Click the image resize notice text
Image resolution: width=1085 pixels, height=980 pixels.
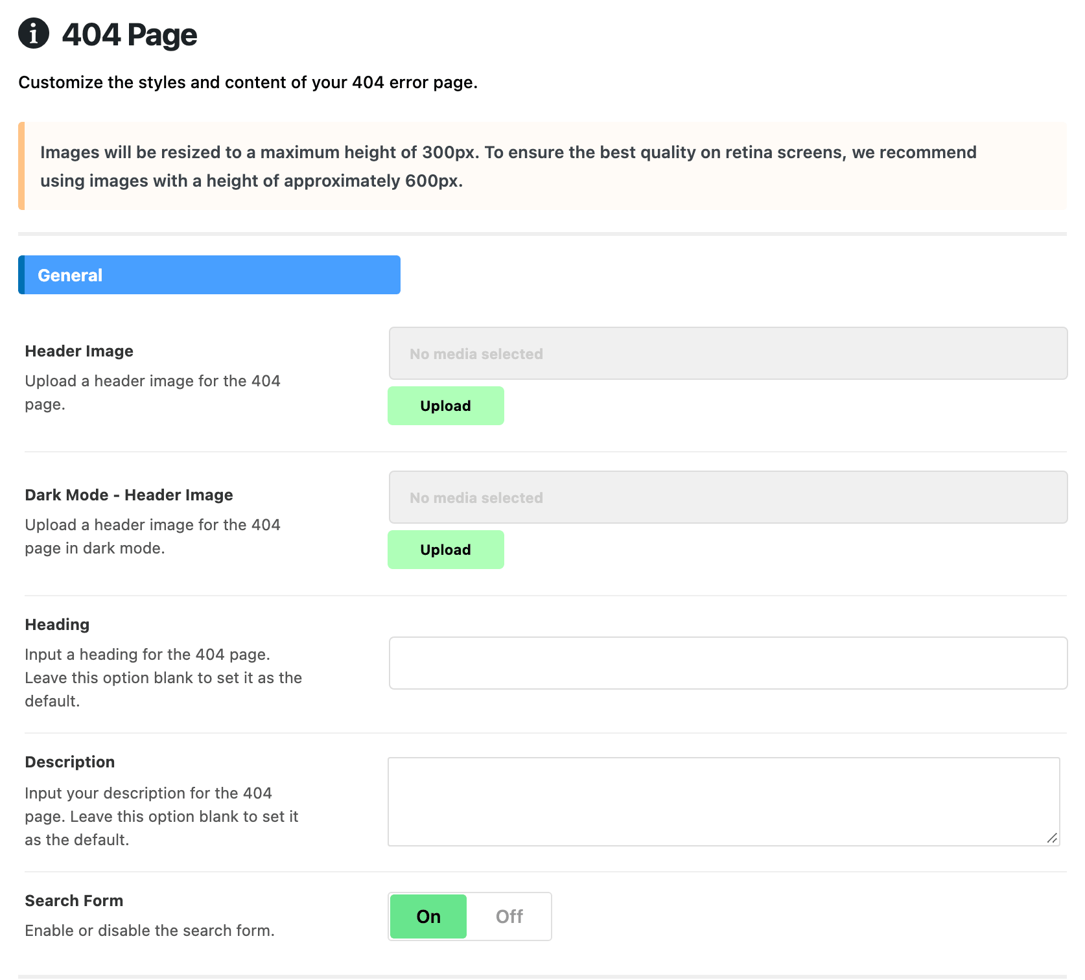[508, 167]
